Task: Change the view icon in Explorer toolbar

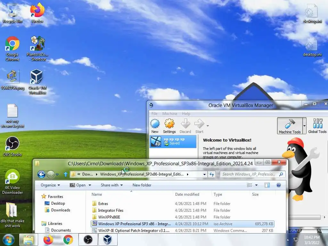Action: coord(249,185)
